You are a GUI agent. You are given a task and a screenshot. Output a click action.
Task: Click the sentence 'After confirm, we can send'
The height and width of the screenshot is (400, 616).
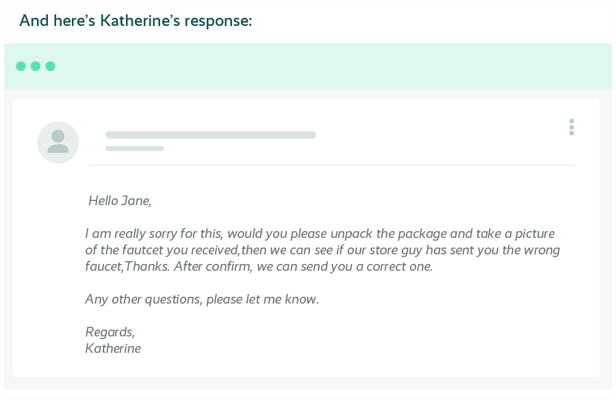coord(303,267)
